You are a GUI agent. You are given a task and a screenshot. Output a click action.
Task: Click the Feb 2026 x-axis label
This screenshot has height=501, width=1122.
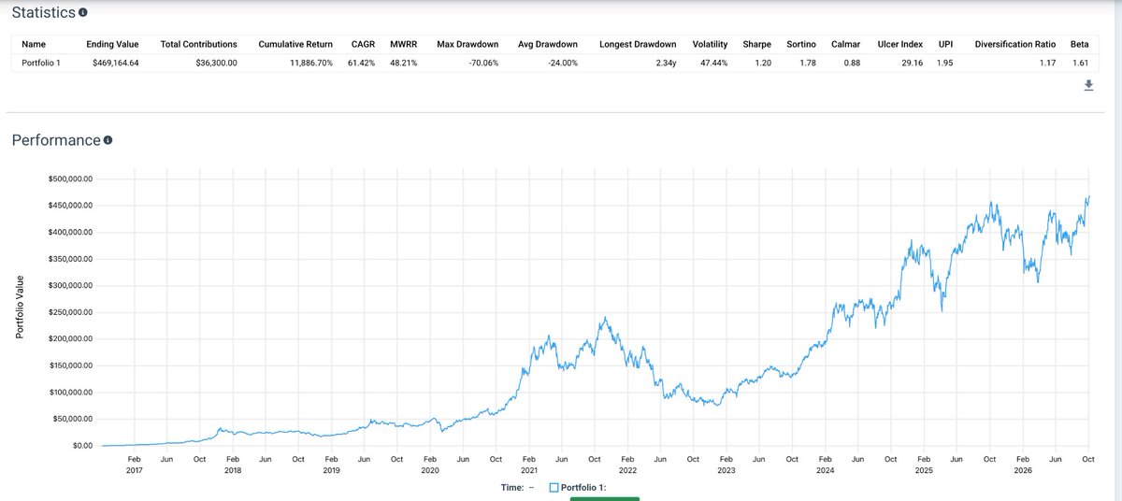[x=1022, y=465]
